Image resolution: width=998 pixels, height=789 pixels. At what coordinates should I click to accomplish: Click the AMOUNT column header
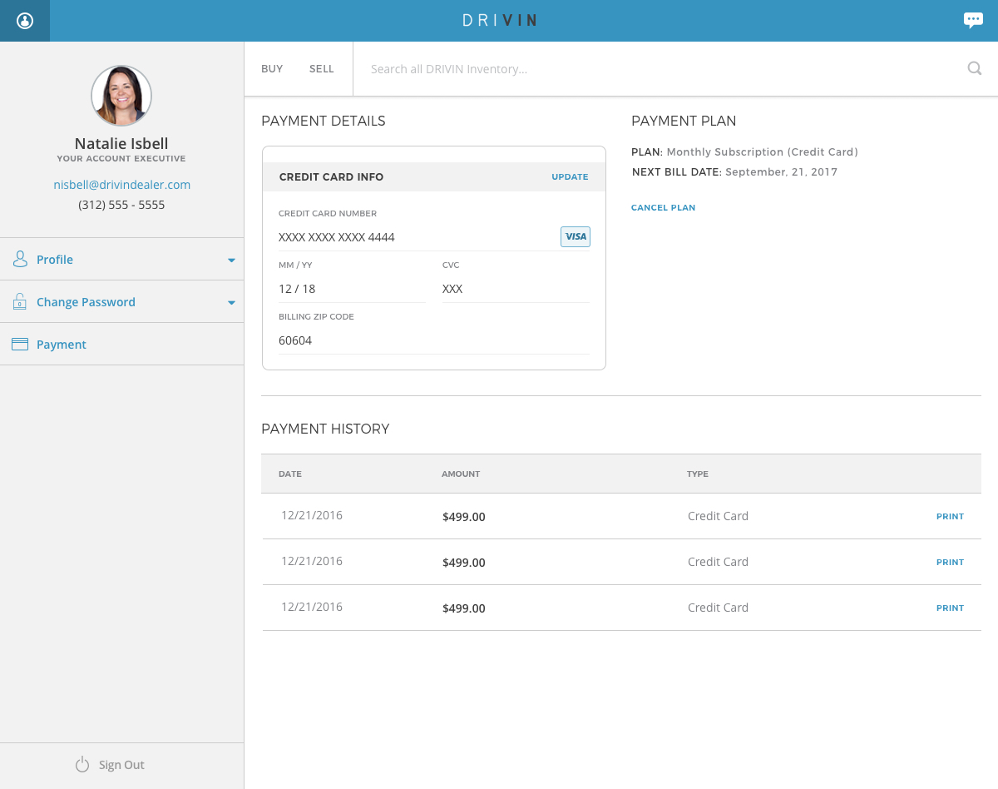461,474
